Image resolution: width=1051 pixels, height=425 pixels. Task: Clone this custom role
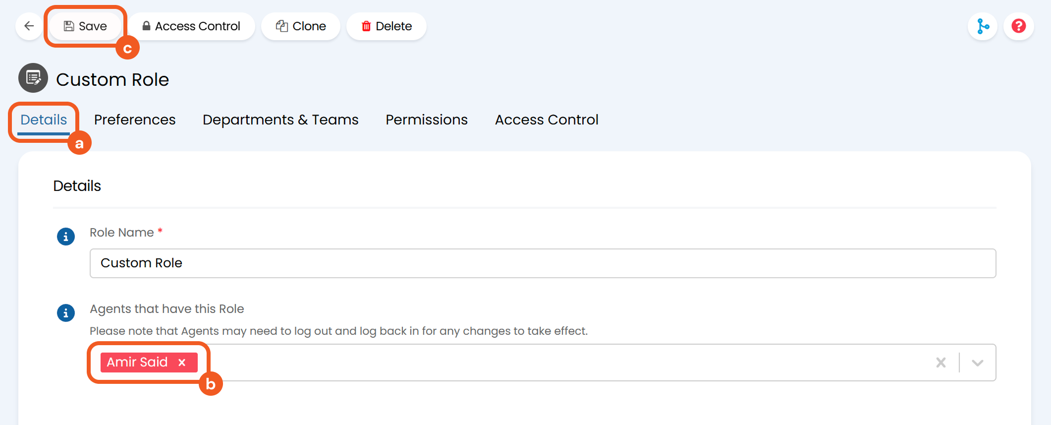301,26
